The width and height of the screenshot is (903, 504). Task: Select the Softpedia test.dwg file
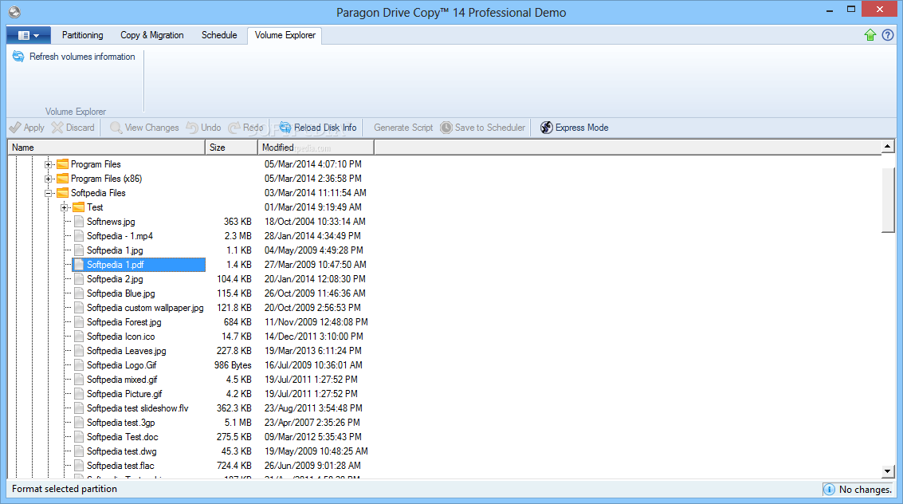pyautogui.click(x=121, y=451)
